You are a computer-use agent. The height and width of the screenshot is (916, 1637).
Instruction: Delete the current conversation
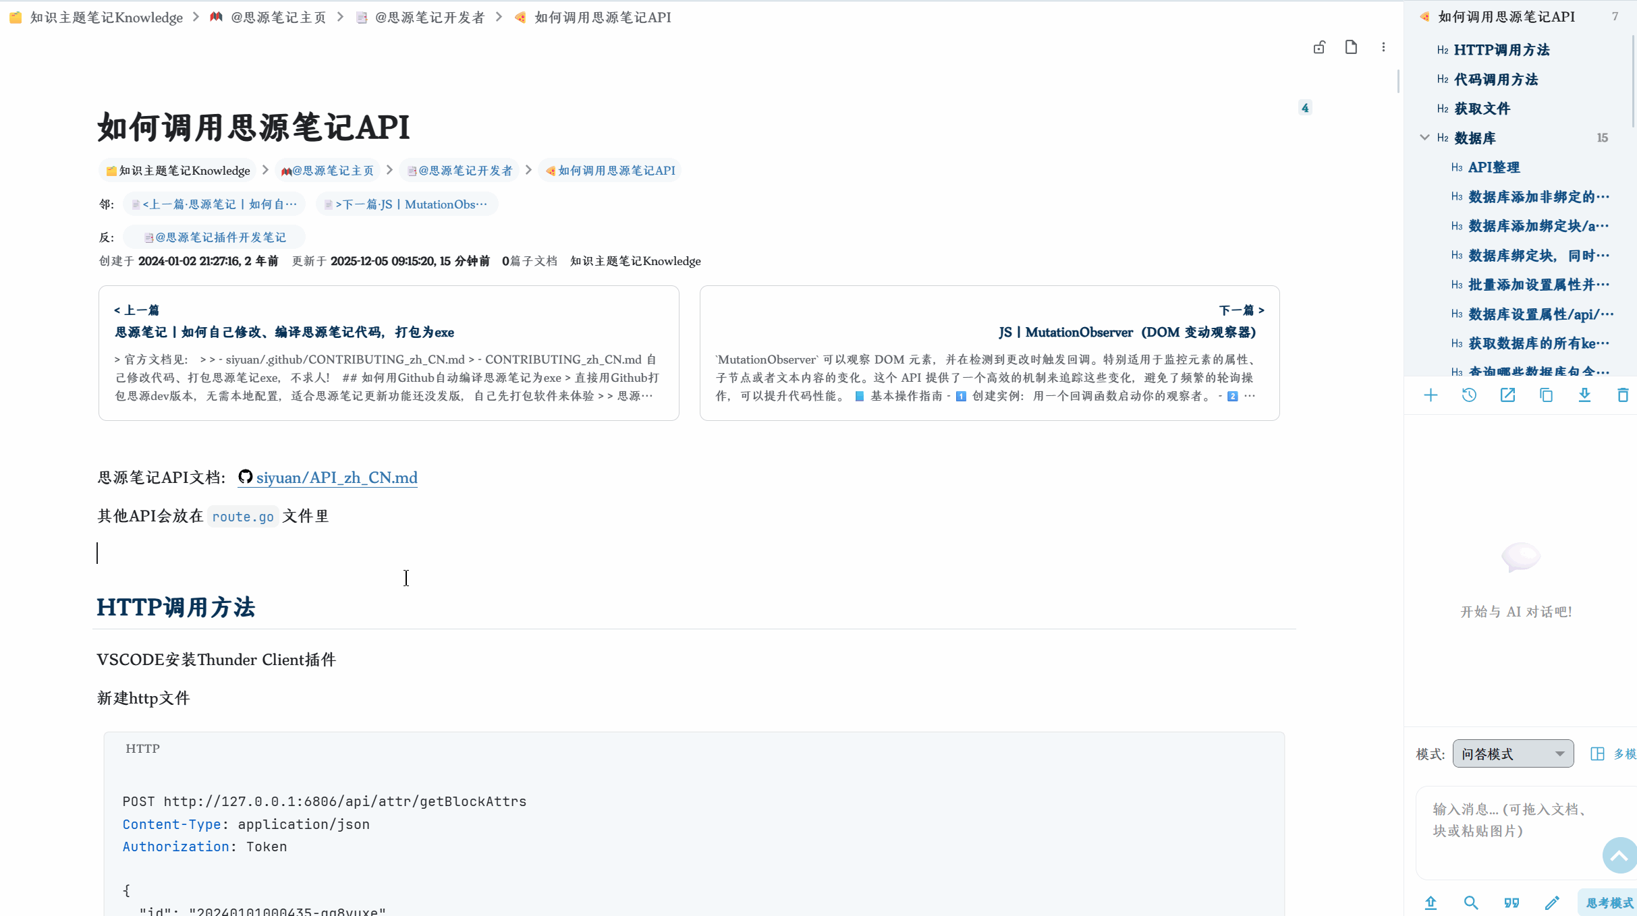point(1623,395)
